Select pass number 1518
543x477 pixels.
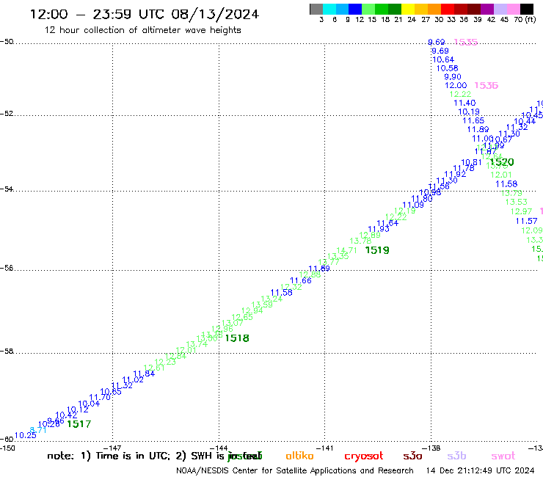(x=237, y=338)
